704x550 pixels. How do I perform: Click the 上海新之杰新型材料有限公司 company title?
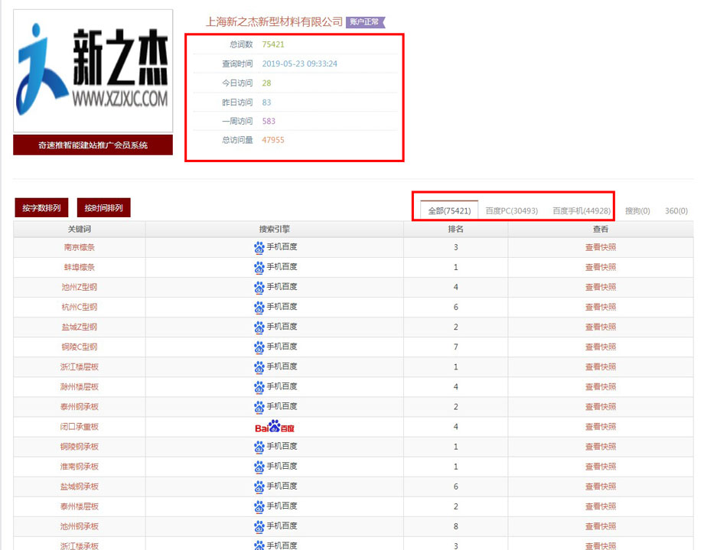274,22
